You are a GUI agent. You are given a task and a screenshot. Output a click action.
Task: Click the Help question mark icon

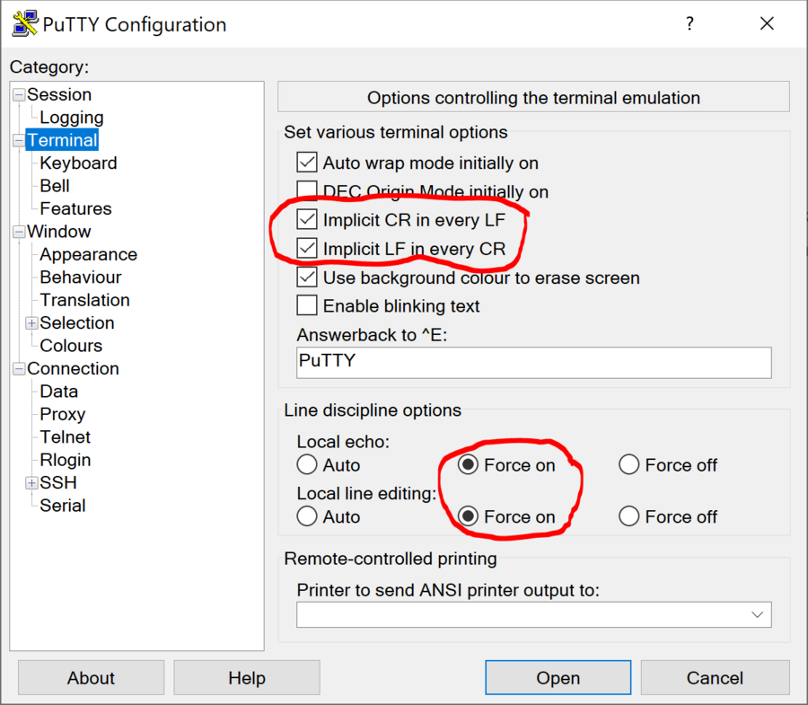point(689,23)
